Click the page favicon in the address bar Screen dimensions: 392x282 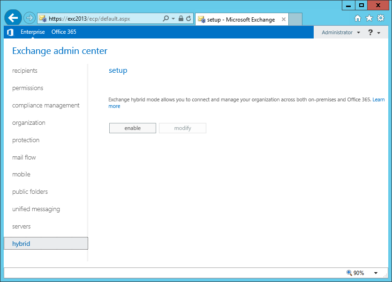(43, 18)
